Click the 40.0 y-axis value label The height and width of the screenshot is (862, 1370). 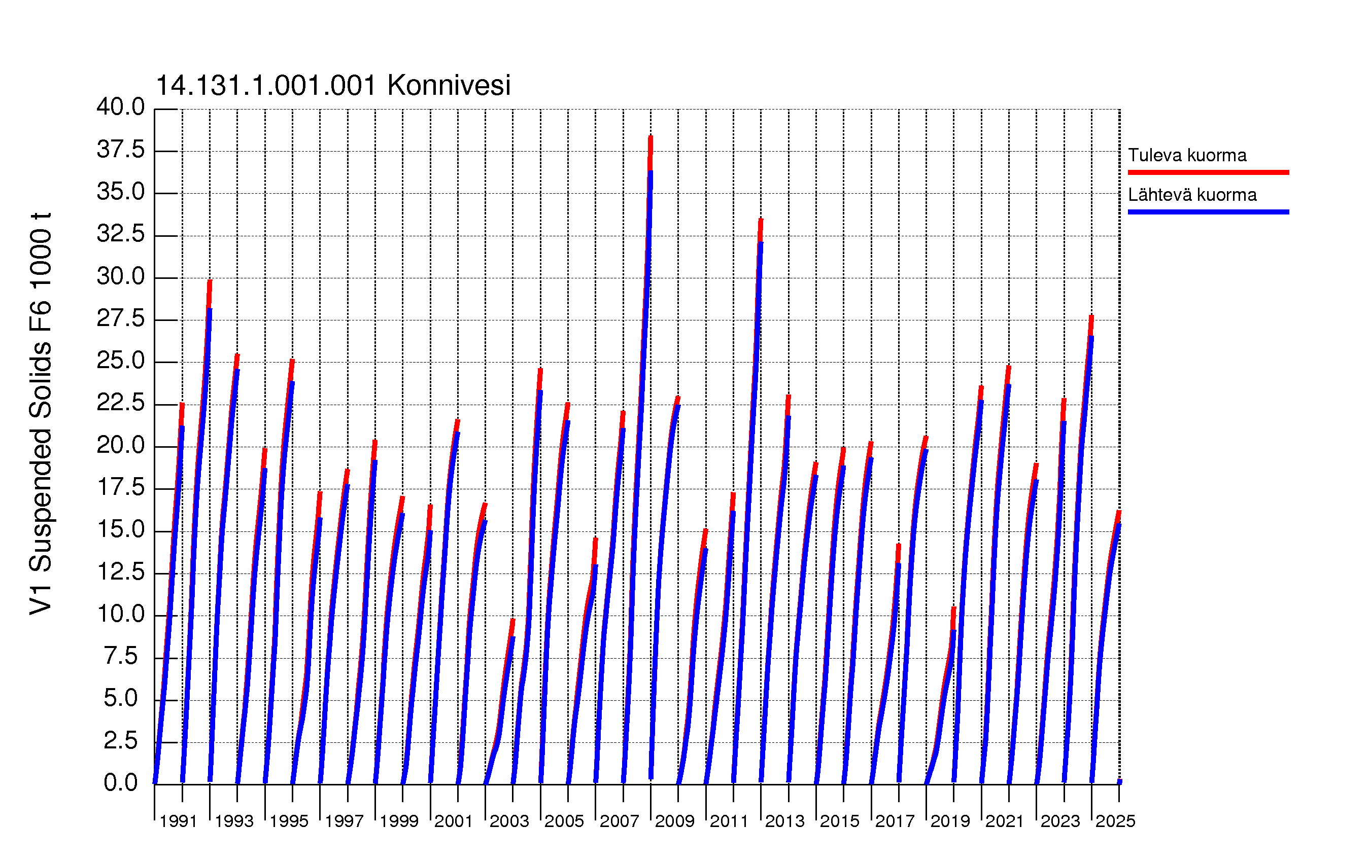[121, 107]
